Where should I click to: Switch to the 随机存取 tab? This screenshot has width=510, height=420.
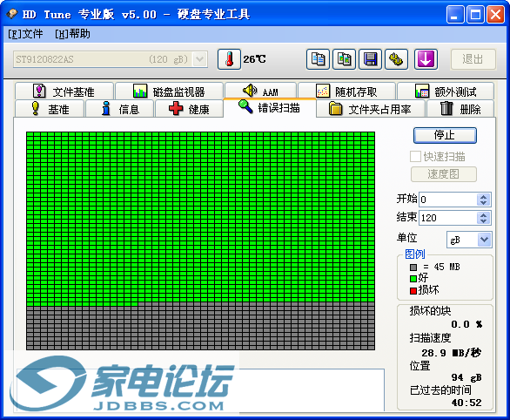(x=346, y=91)
